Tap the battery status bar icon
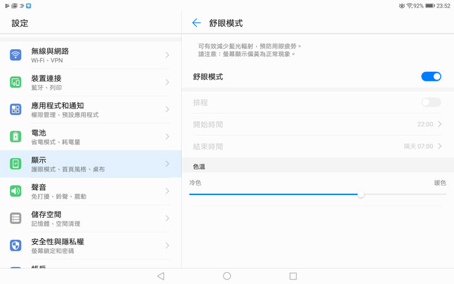 (x=430, y=6)
